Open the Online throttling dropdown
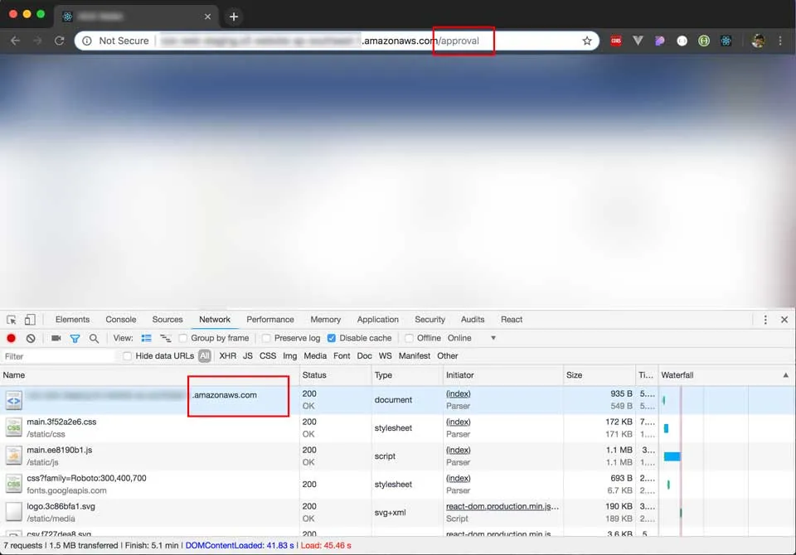 click(x=472, y=338)
